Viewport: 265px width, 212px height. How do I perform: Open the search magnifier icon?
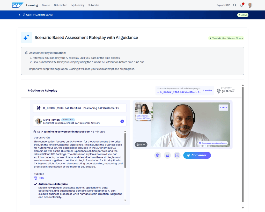(235, 5)
